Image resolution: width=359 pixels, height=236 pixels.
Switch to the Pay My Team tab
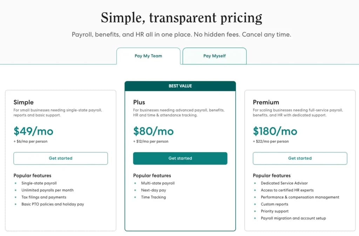click(x=148, y=56)
